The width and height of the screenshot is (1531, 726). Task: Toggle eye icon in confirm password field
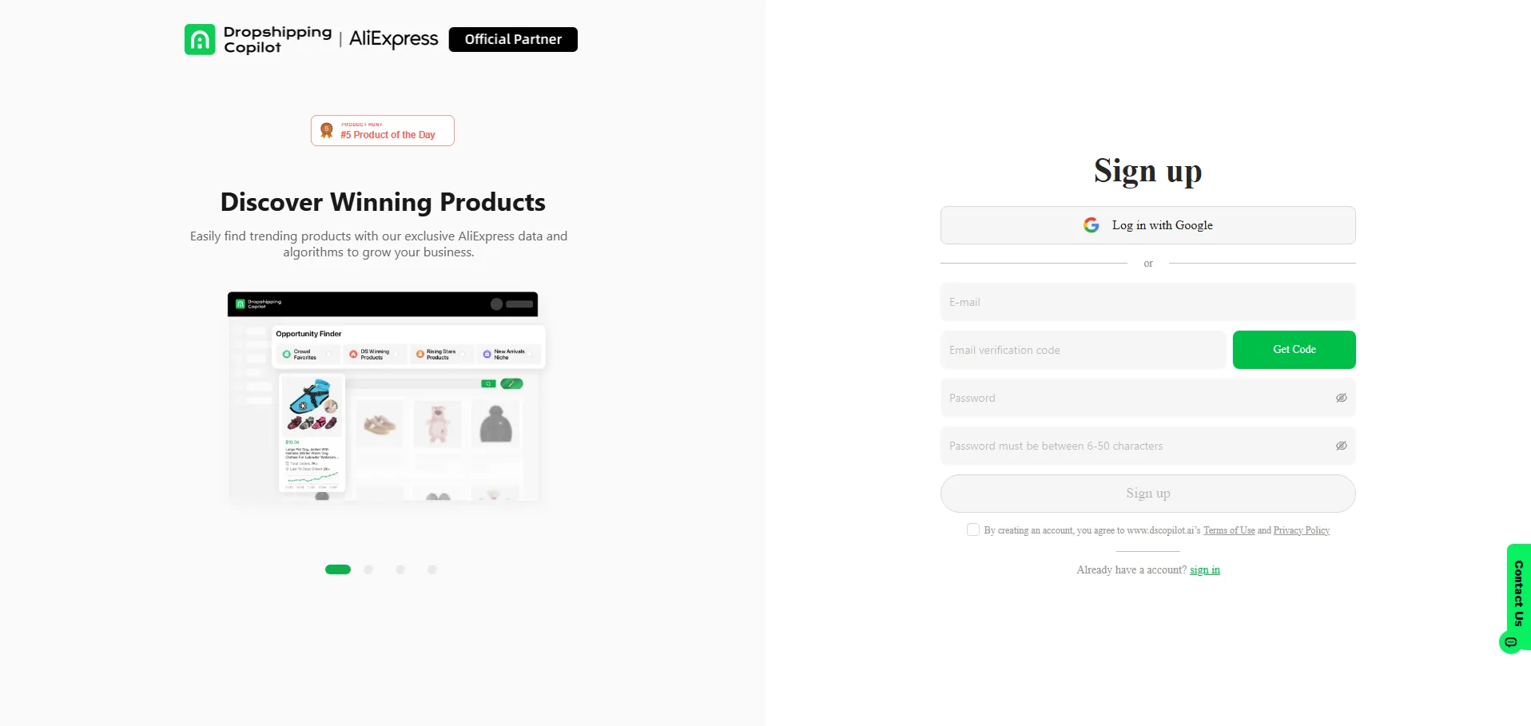click(x=1341, y=446)
